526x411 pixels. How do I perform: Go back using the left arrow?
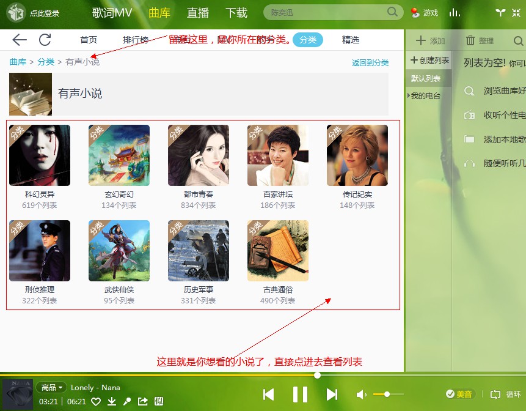click(x=20, y=40)
